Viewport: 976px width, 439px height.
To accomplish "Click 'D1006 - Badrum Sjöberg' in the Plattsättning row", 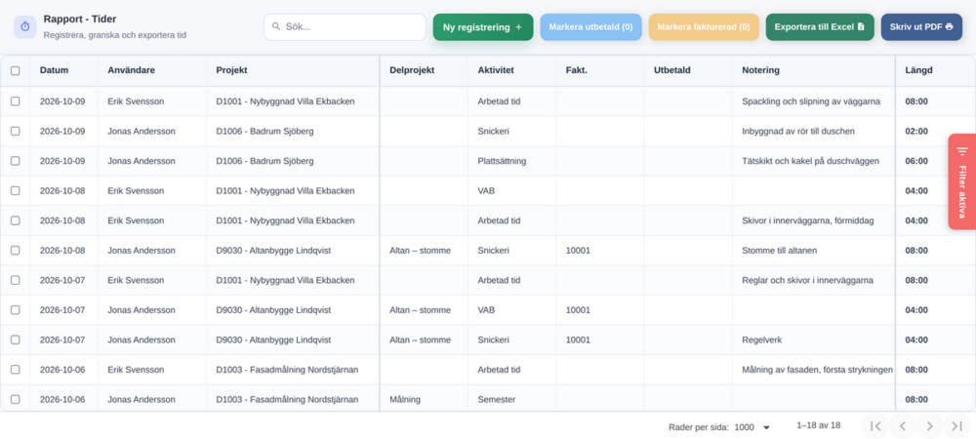I will [264, 160].
